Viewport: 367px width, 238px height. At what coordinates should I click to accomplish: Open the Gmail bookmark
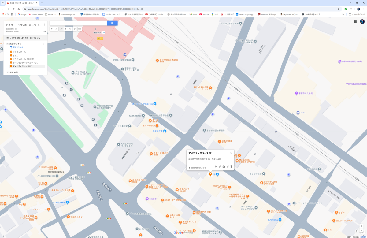pyautogui.click(x=193, y=14)
